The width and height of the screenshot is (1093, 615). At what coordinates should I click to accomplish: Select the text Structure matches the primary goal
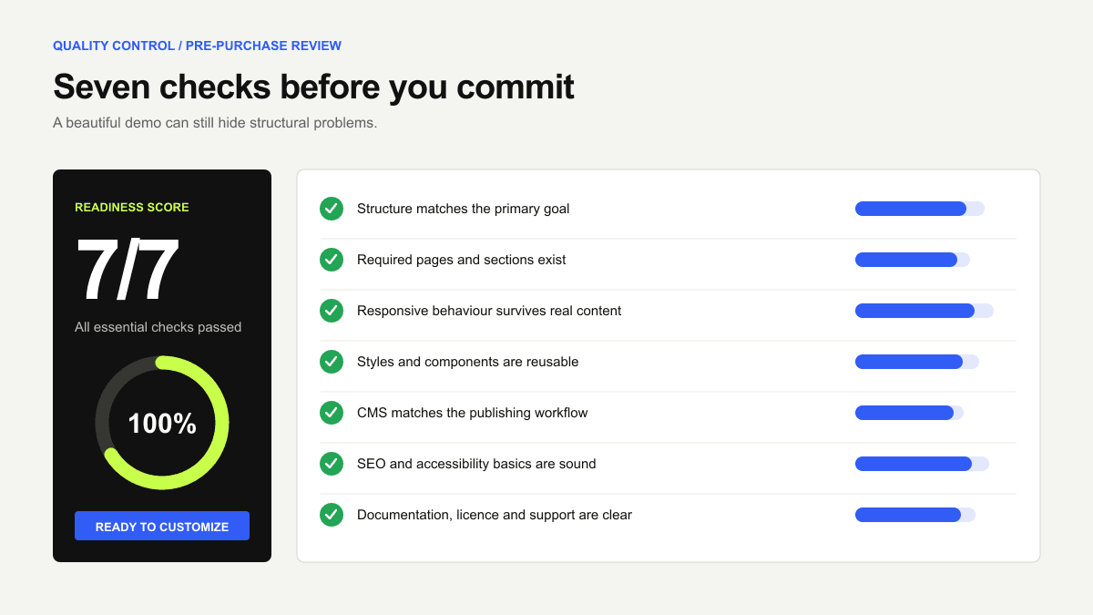click(464, 209)
